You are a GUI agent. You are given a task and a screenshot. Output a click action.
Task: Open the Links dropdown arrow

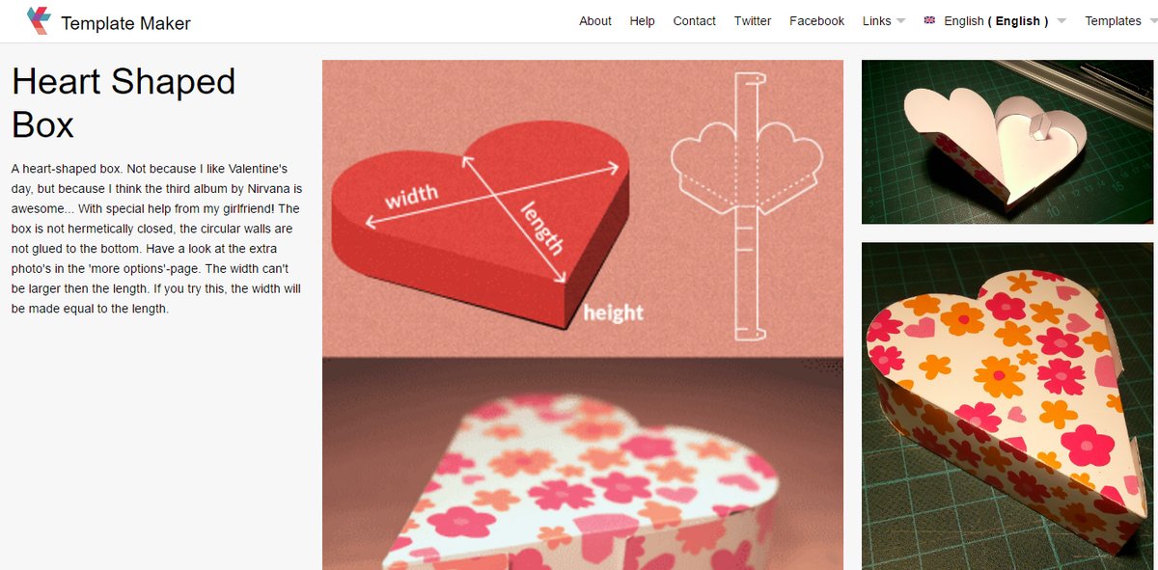point(900,21)
